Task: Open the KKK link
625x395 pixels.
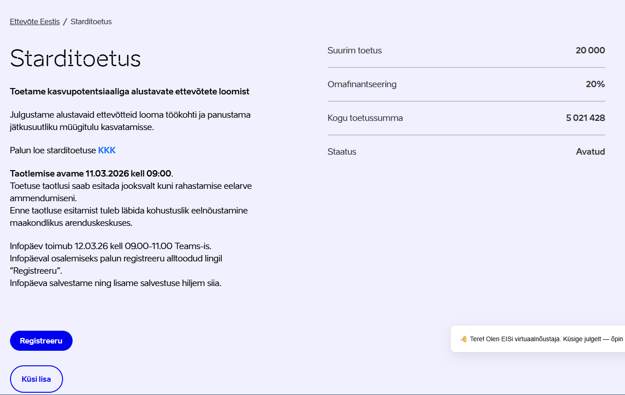Action: [x=107, y=151]
